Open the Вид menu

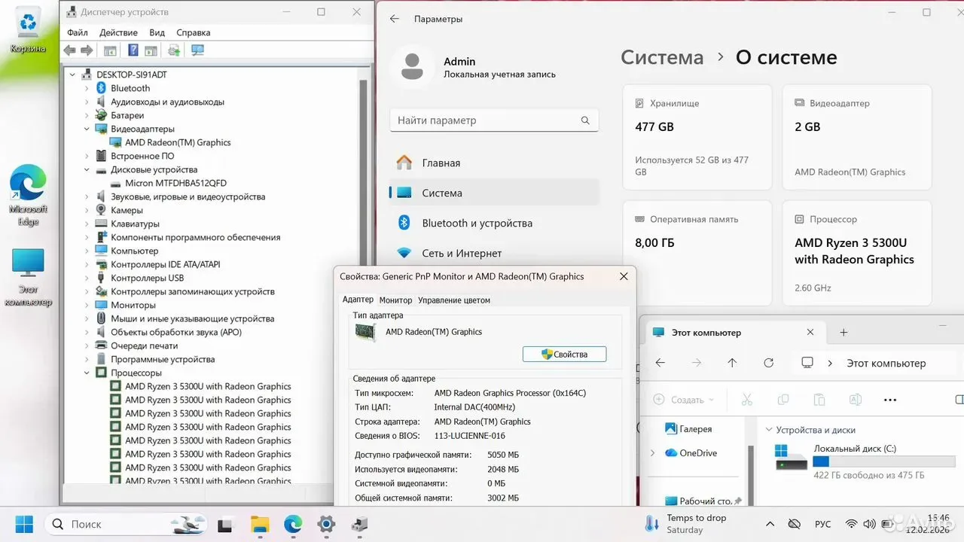[x=157, y=33]
